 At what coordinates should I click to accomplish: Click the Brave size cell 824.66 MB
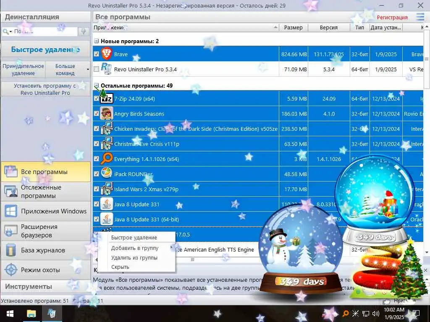[294, 54]
